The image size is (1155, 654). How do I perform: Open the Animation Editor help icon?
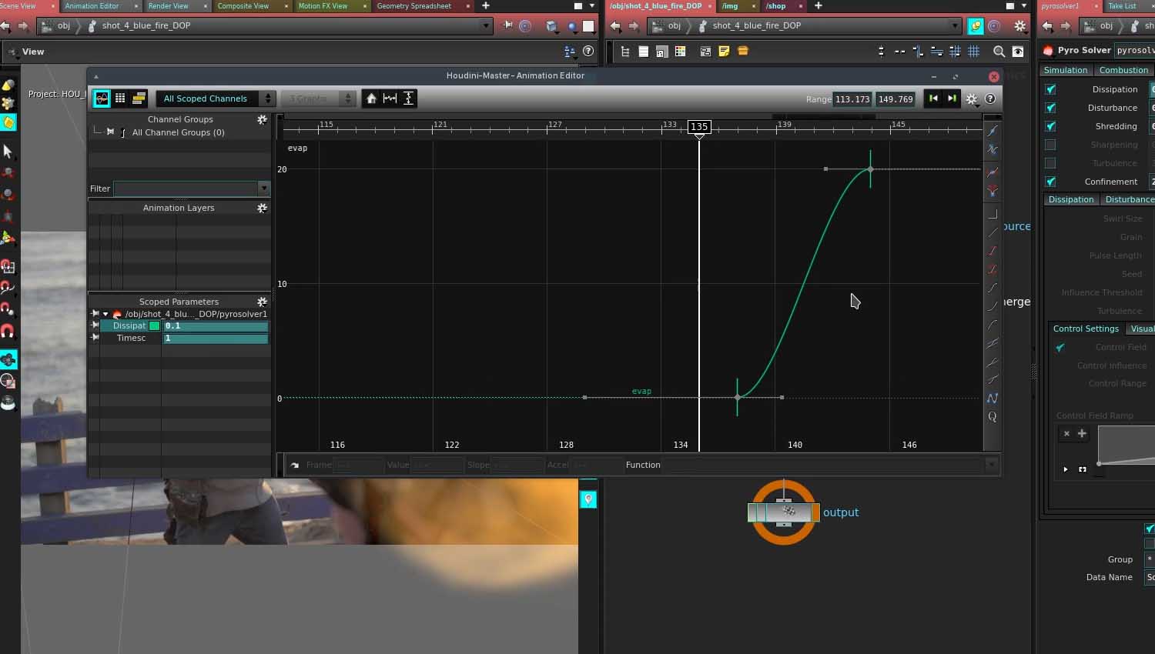pos(990,98)
